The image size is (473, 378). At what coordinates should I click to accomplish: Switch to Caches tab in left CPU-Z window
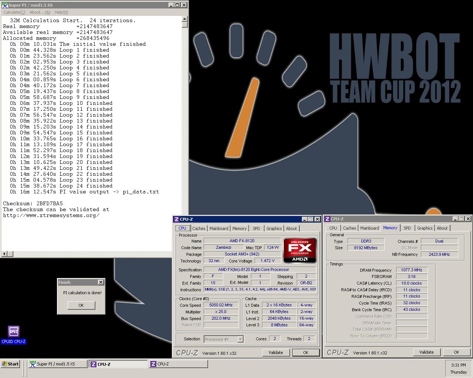pyautogui.click(x=199, y=228)
